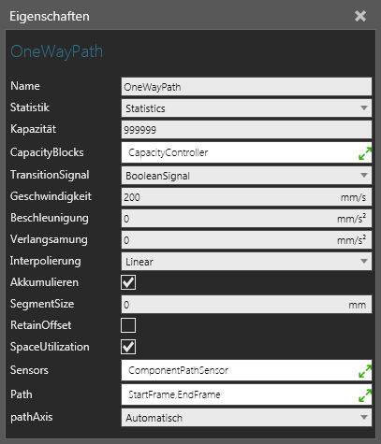Expand the Path green arrows icon
This screenshot has height=444, width=381.
[x=365, y=395]
